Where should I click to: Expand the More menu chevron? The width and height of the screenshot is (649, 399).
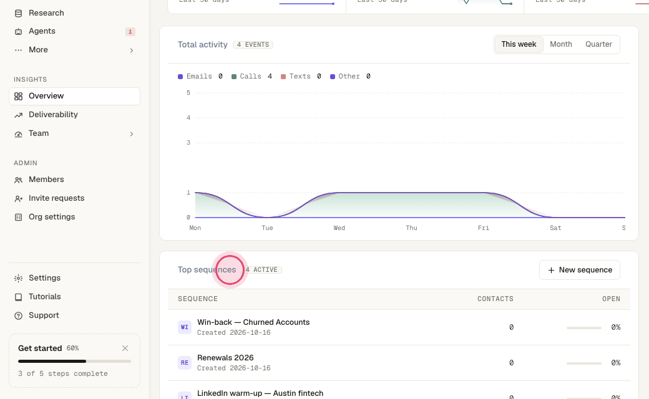[x=132, y=50]
